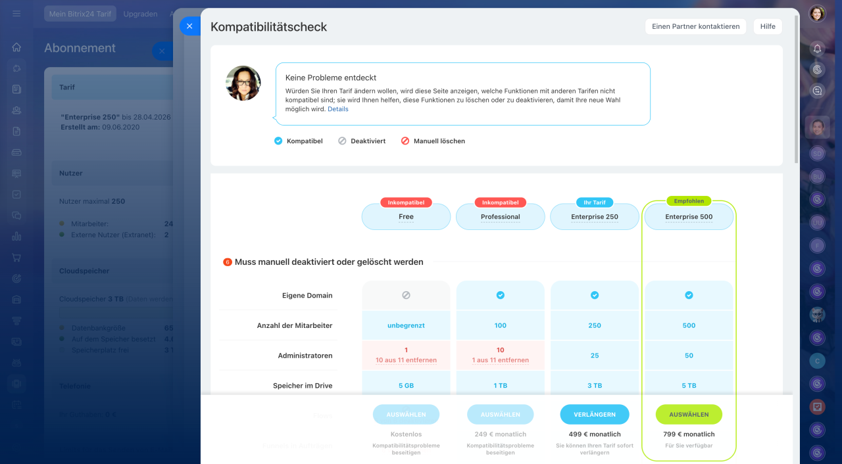Click the Inkompatibel badge above Professional

(x=501, y=202)
